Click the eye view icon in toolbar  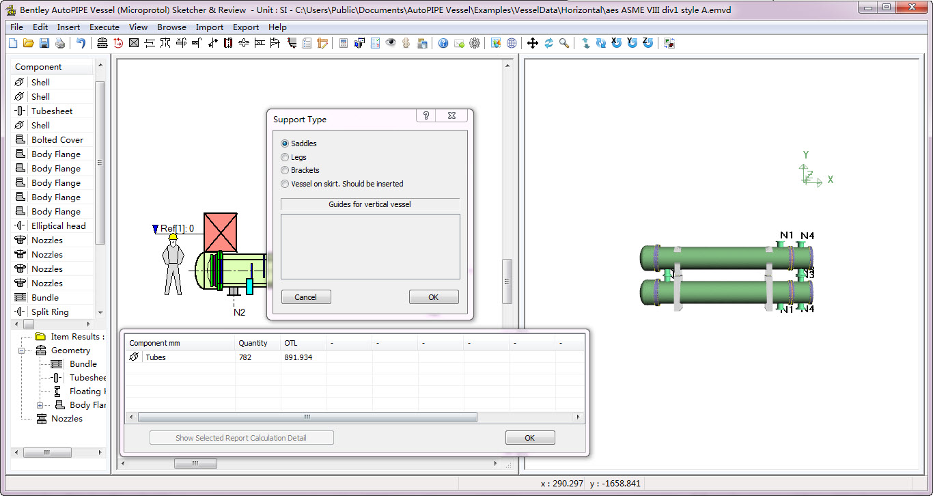click(x=391, y=43)
